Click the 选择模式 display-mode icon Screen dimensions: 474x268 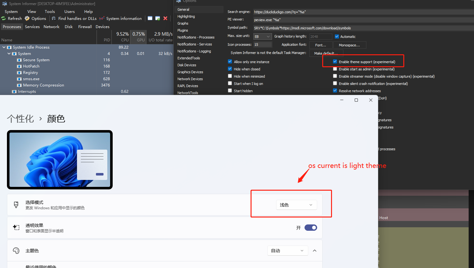pyautogui.click(x=16, y=205)
